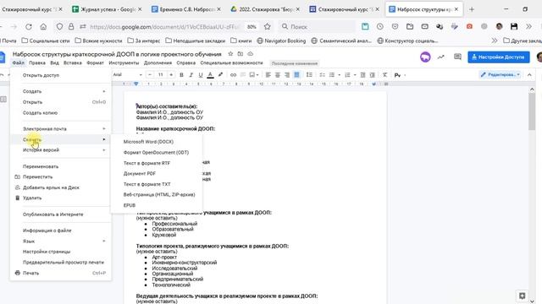Clear text formatting

click(384, 75)
